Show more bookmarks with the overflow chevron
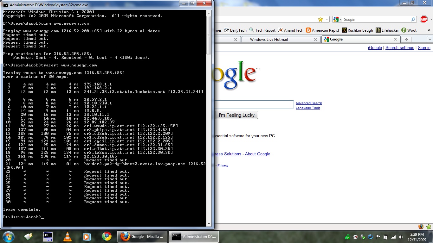This screenshot has height=243, width=433. [x=429, y=30]
